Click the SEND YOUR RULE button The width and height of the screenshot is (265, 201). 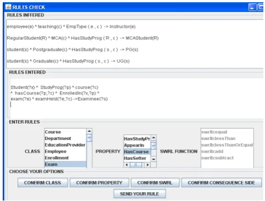click(x=139, y=194)
